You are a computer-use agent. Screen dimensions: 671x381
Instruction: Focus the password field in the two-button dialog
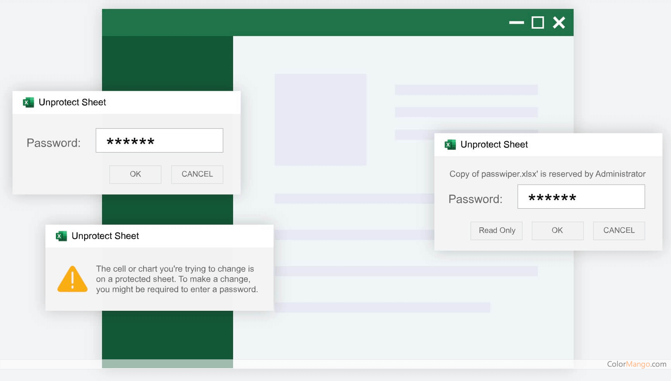pos(159,140)
